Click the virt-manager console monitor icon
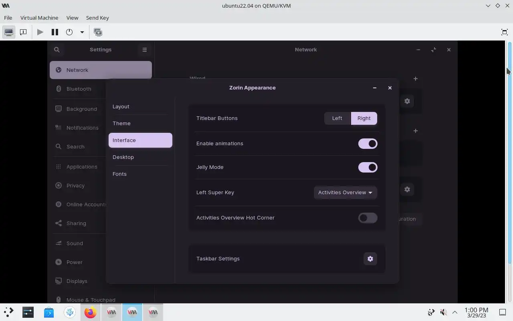The height and width of the screenshot is (321, 513). [x=9, y=32]
